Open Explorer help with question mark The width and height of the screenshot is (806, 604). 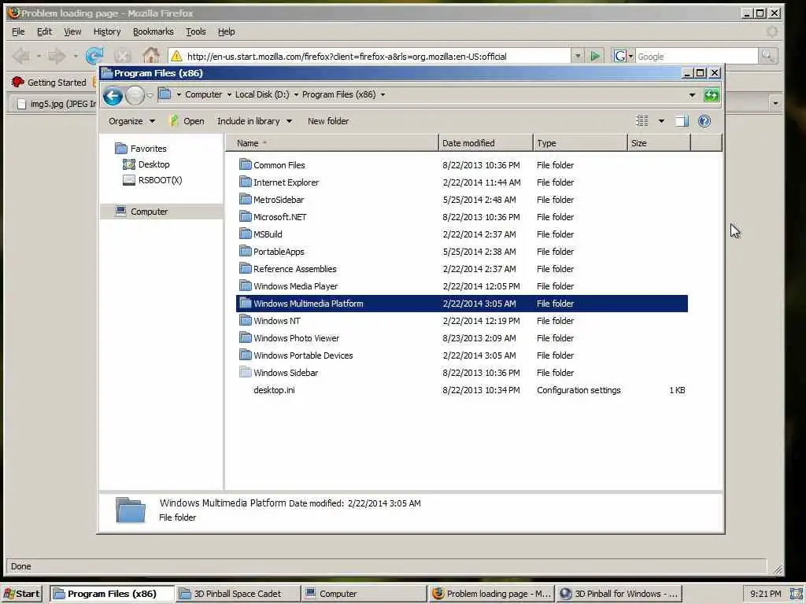pyautogui.click(x=704, y=120)
